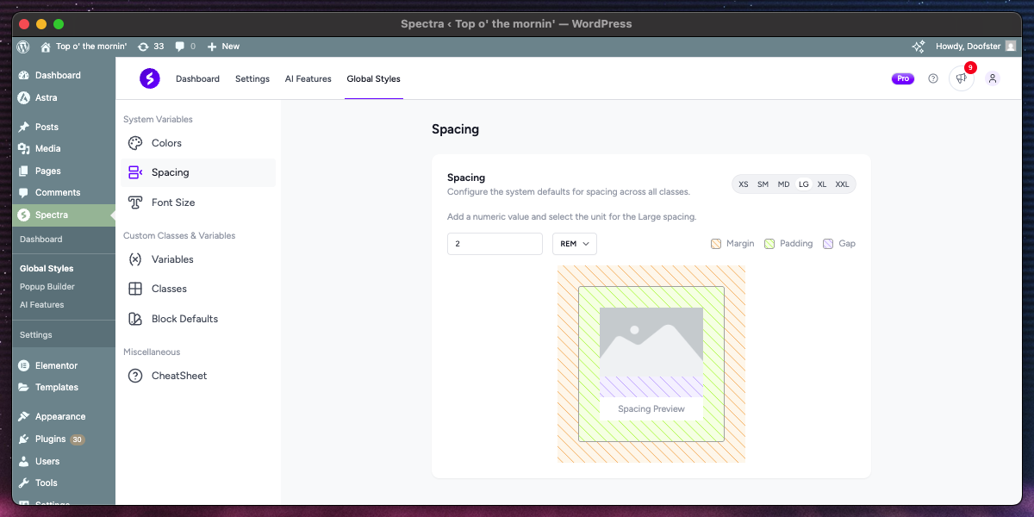Image resolution: width=1034 pixels, height=517 pixels.
Task: Open the announcements megaphone icon
Action: 961,78
